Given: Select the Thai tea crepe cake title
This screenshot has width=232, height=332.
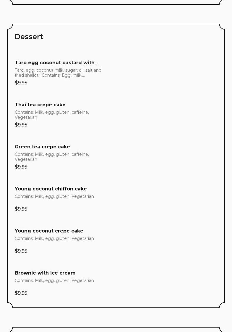Looking at the screenshot, I should 40,105.
